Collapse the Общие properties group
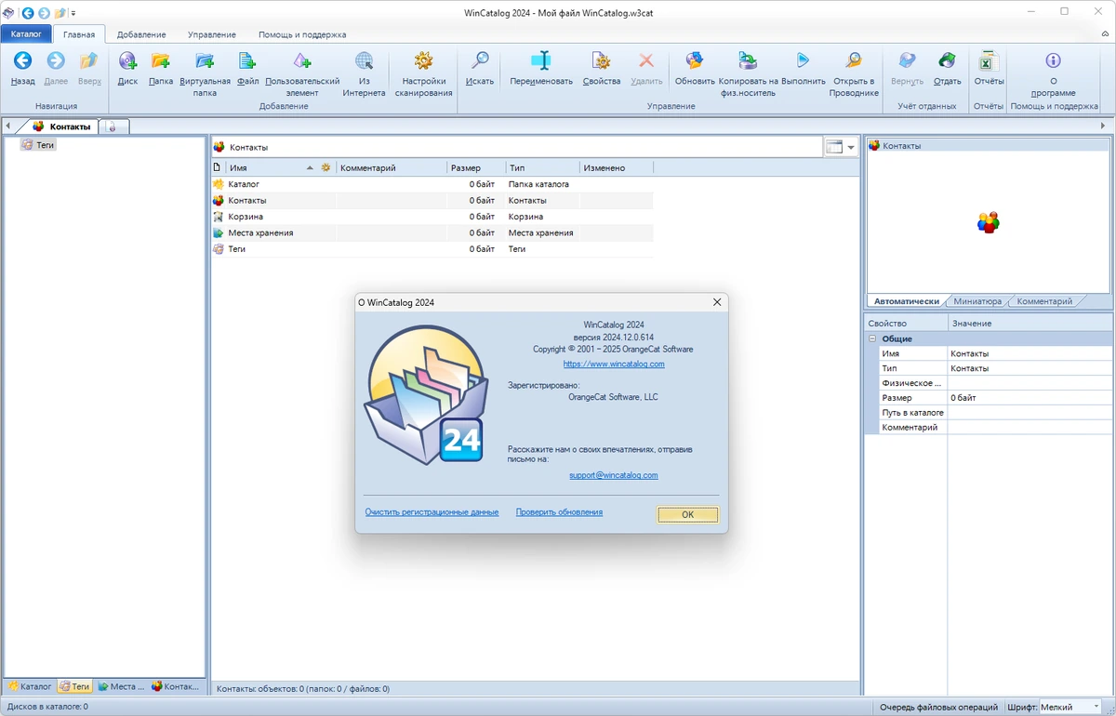The height and width of the screenshot is (716, 1116). (872, 338)
